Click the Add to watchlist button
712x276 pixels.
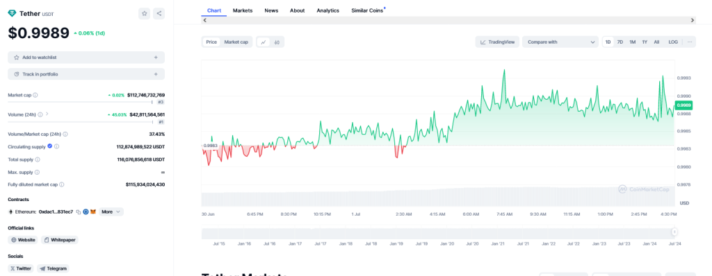86,58
